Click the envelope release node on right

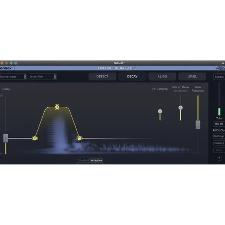(x=79, y=138)
